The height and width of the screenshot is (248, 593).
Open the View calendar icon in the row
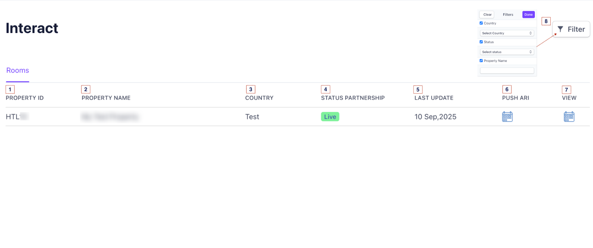pyautogui.click(x=569, y=117)
